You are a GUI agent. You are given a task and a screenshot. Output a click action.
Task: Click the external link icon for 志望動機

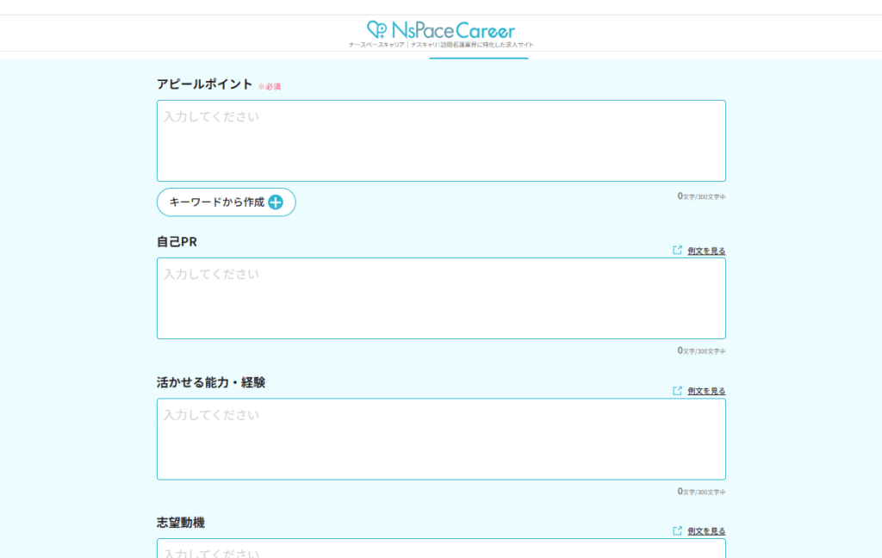pos(677,531)
